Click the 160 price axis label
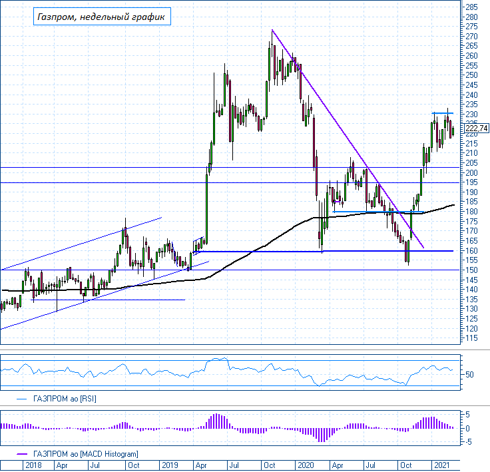Screen dimensions: 490x472 (471, 251)
